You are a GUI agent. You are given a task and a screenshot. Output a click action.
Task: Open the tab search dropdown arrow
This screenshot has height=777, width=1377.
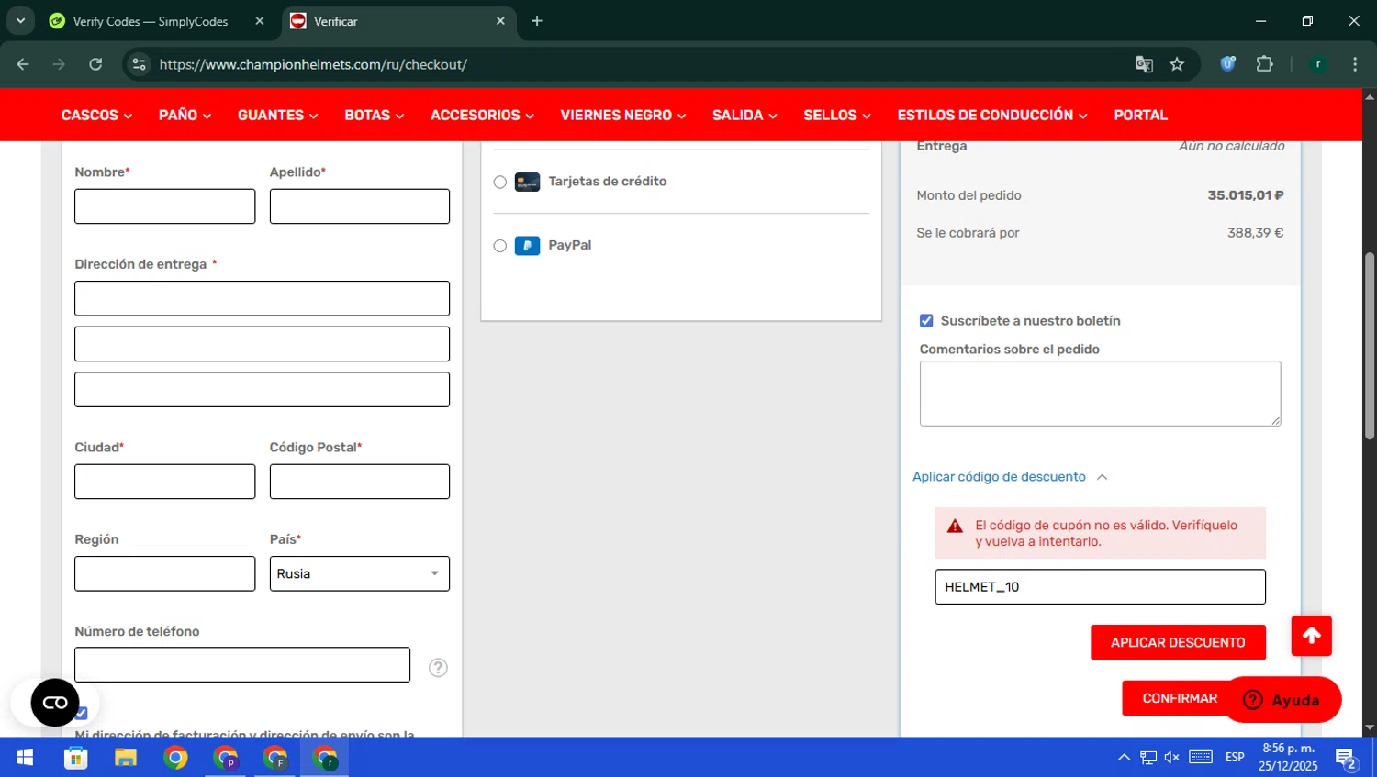[20, 21]
